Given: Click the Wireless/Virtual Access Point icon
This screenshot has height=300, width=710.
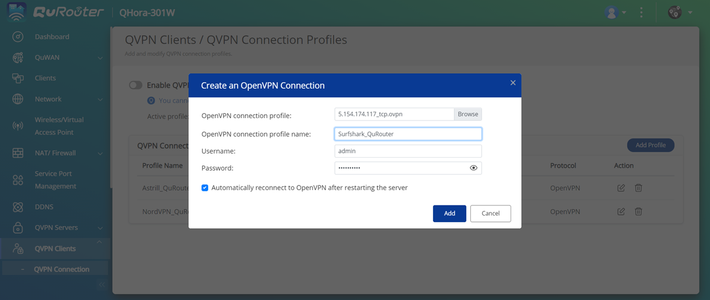Looking at the screenshot, I should (18, 126).
